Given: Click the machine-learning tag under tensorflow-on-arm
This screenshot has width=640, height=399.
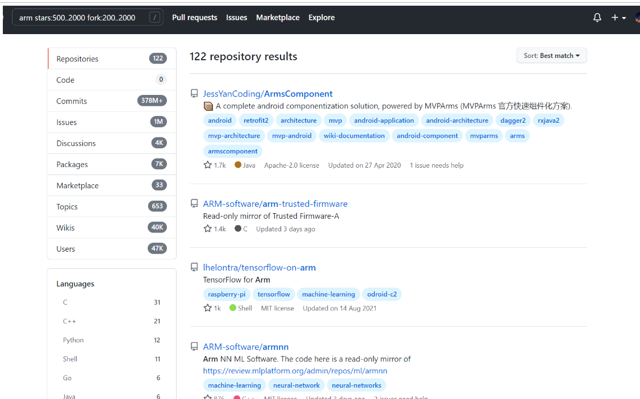Looking at the screenshot, I should click(x=328, y=294).
